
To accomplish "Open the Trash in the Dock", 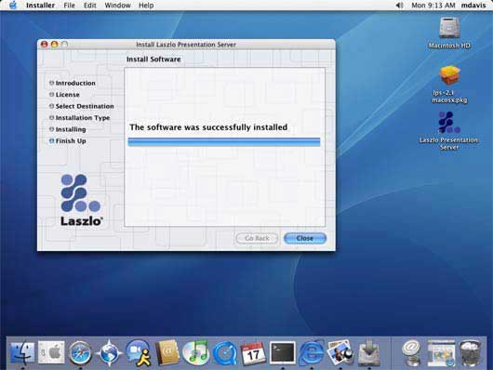I will [471, 353].
